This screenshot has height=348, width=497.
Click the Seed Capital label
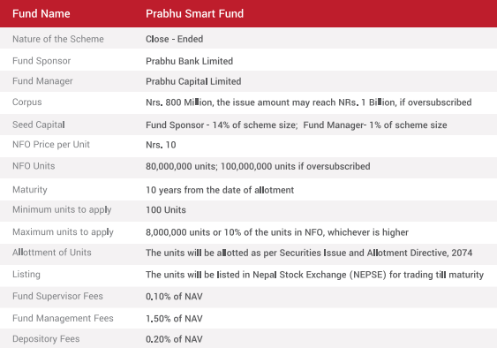click(x=39, y=125)
